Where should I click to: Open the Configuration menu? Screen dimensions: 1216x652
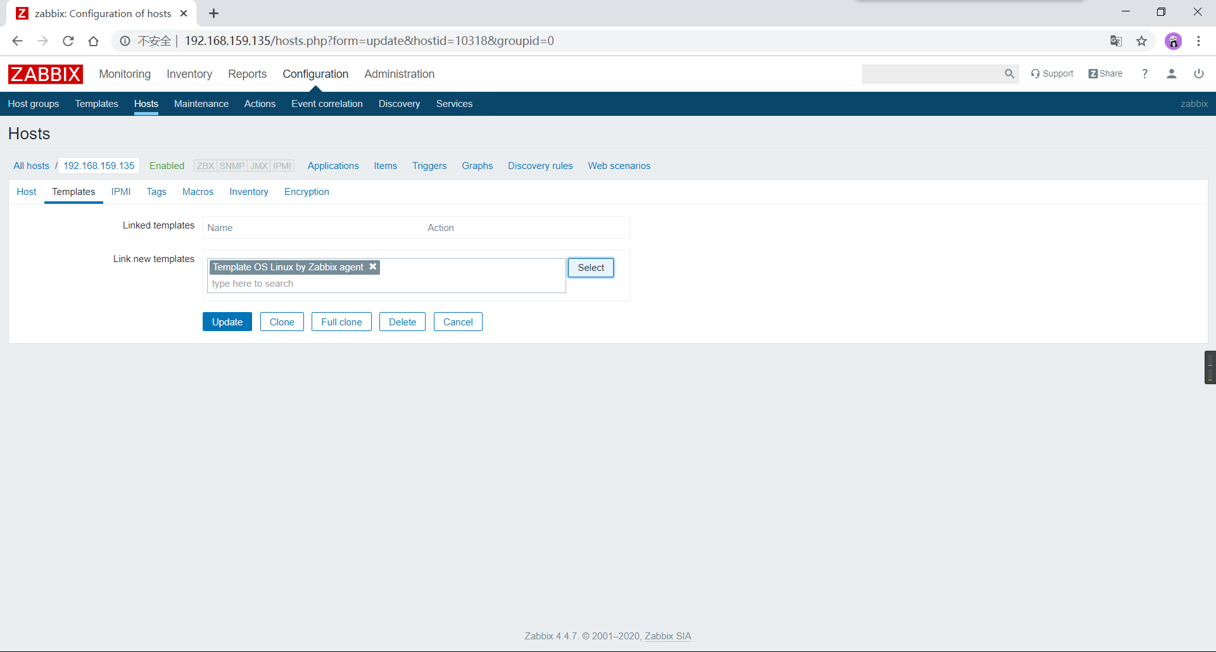coord(315,74)
